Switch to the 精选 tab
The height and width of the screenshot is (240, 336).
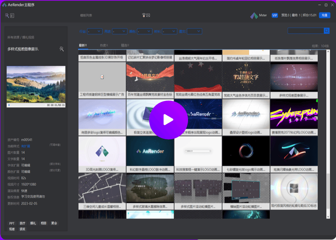(x=125, y=45)
